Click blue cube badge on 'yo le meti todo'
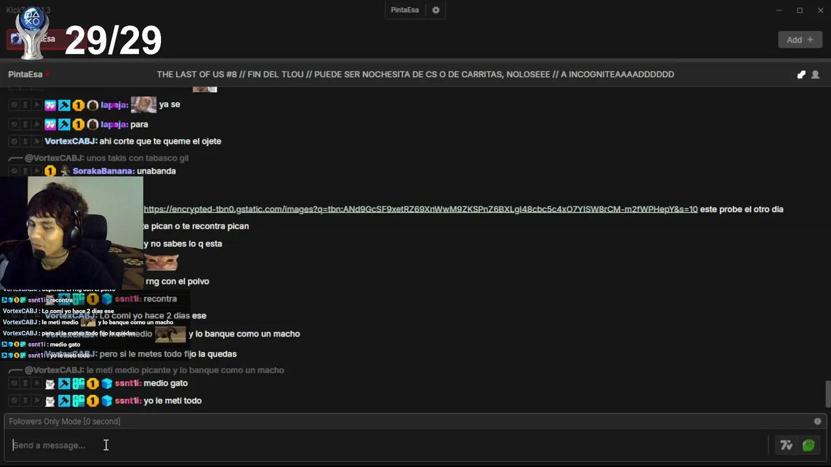This screenshot has width=831, height=467. point(107,401)
